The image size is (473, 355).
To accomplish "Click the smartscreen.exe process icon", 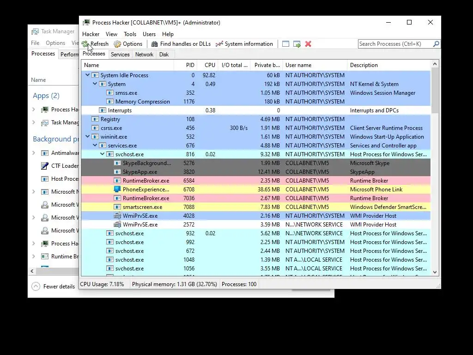I will click(x=117, y=207).
